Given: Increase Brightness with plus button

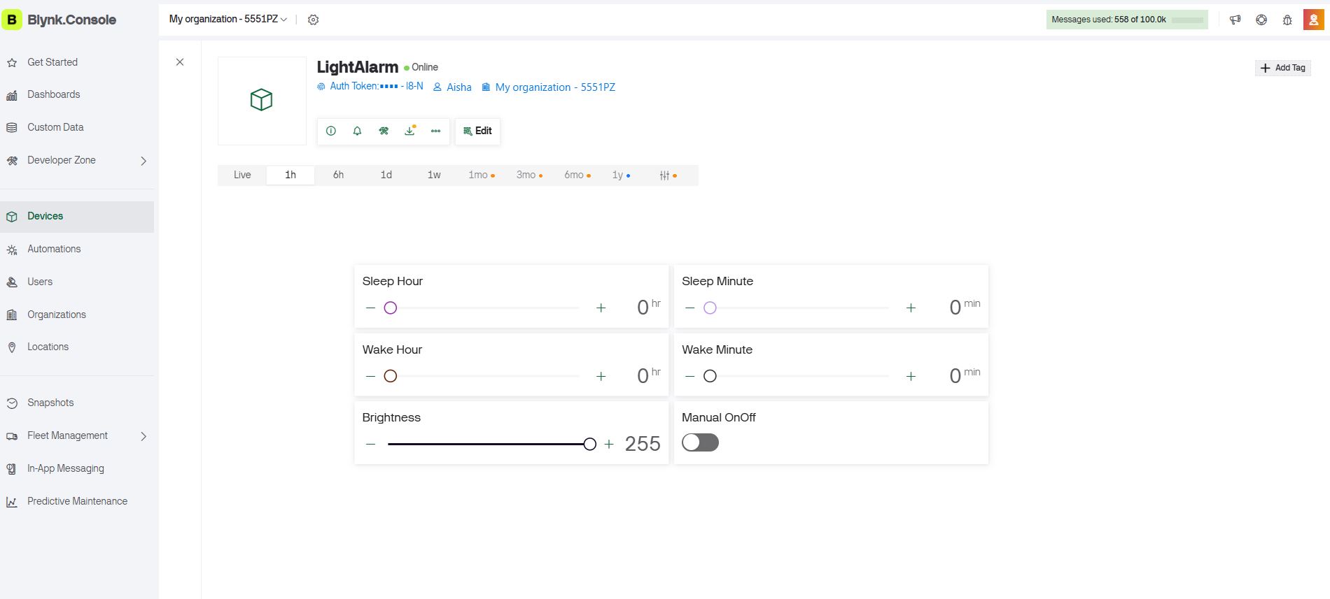Looking at the screenshot, I should [x=609, y=444].
